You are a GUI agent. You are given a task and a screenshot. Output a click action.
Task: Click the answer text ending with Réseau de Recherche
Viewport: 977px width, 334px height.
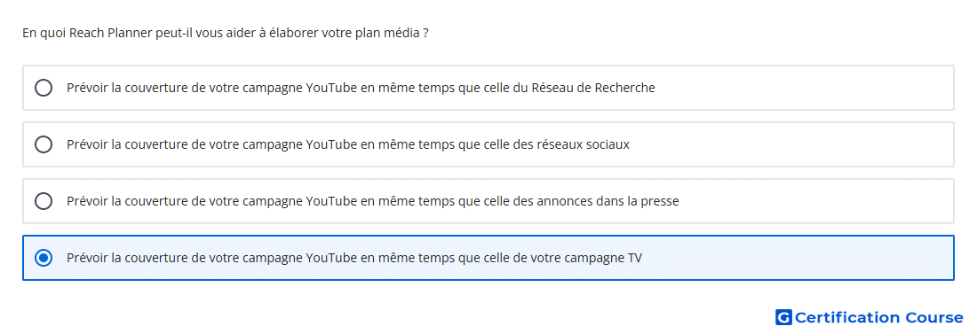click(361, 88)
